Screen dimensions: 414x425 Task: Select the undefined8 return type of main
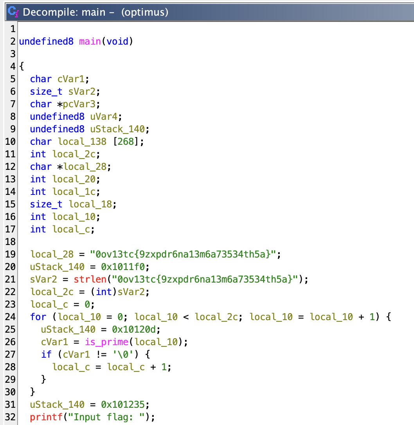pyautogui.click(x=46, y=41)
